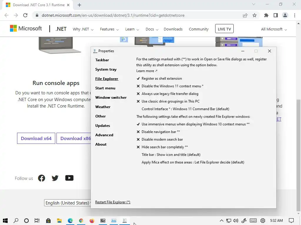Open Windows Start button
The image size is (301, 225).
(x=5, y=221)
